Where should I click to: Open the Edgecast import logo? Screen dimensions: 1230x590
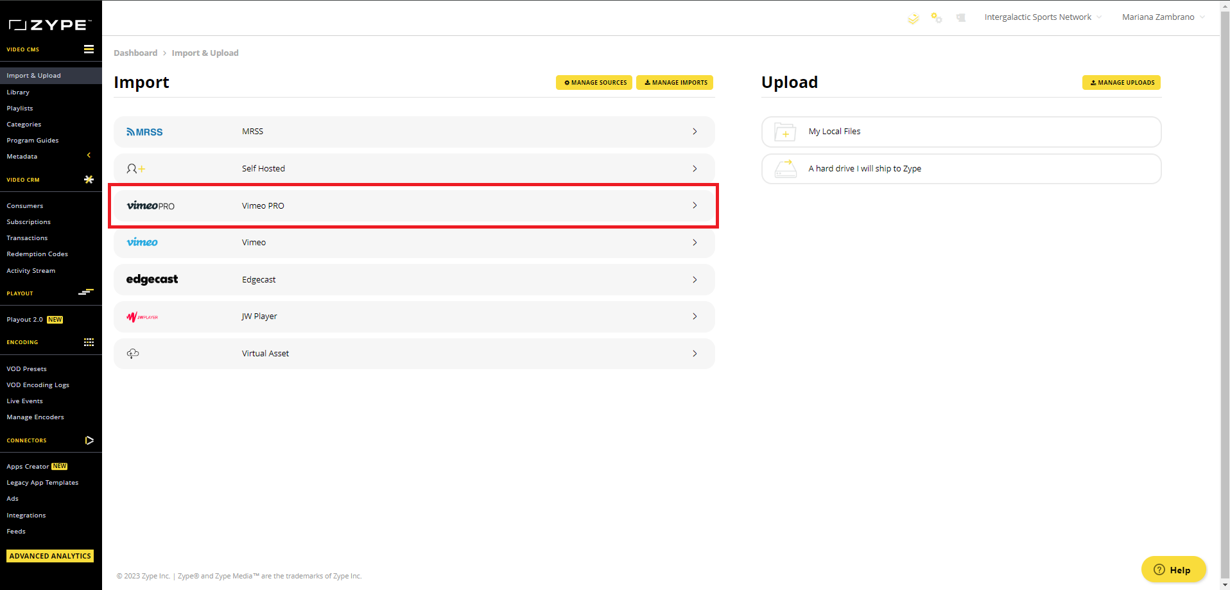(152, 279)
